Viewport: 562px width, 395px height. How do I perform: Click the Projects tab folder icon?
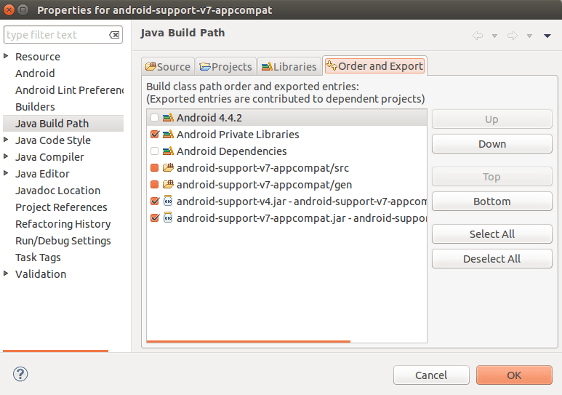click(x=205, y=66)
